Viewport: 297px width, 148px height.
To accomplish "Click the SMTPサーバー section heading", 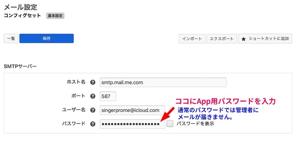I will (x=20, y=66).
